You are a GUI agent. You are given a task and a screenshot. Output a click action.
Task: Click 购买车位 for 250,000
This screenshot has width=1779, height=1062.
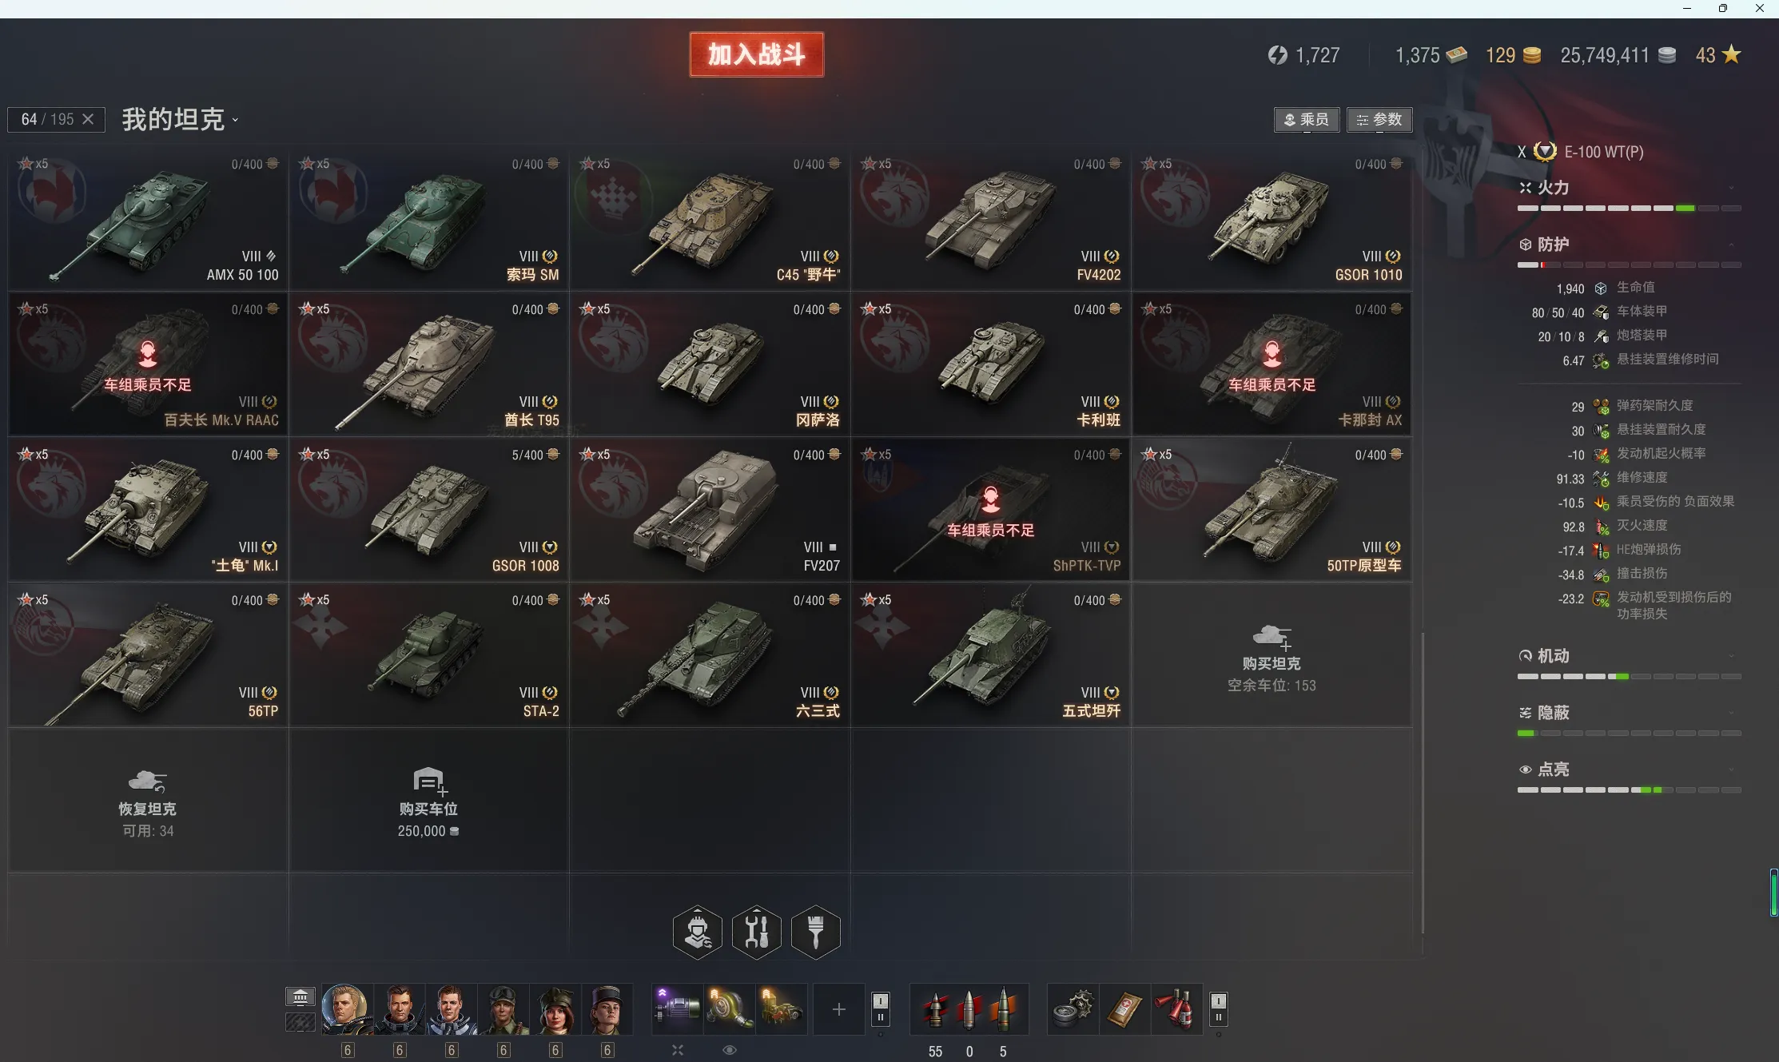click(428, 800)
